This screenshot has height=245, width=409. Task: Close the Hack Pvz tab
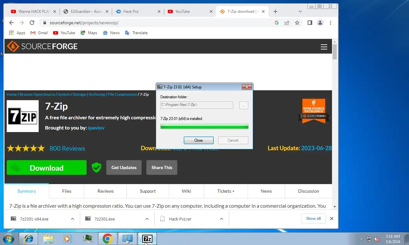(159, 11)
